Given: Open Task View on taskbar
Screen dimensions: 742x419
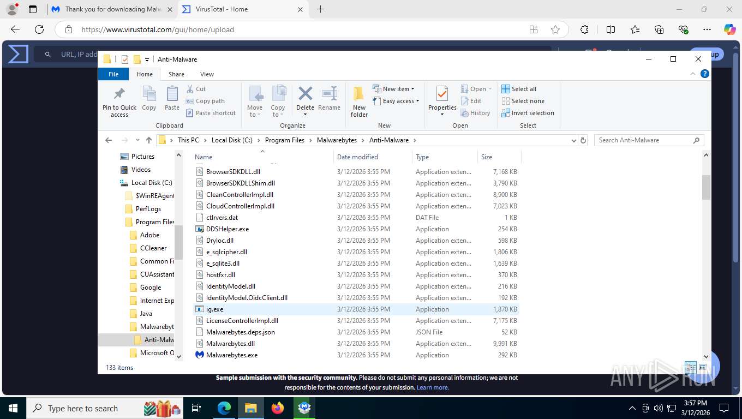Looking at the screenshot, I should pos(196,408).
